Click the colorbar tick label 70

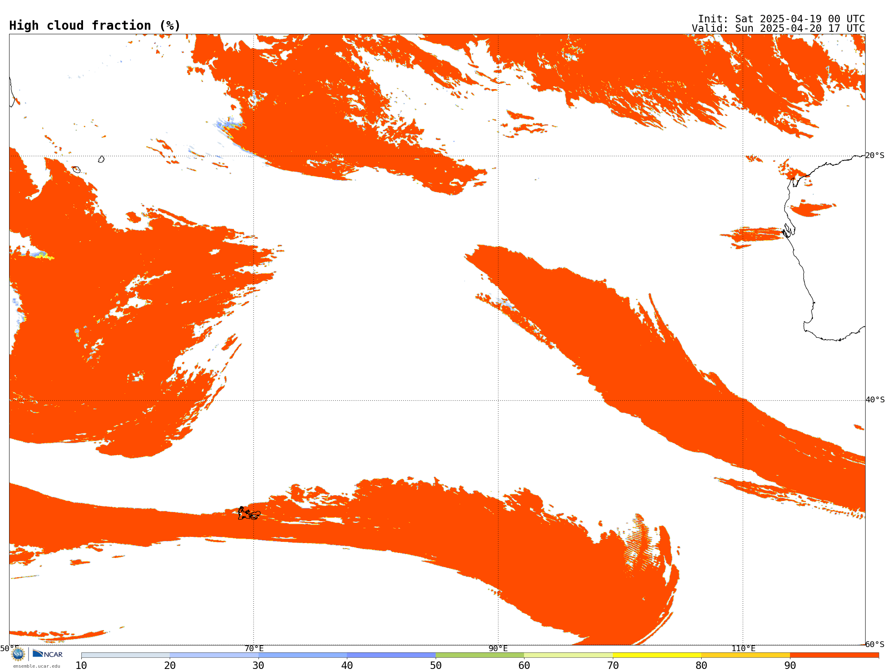click(613, 666)
